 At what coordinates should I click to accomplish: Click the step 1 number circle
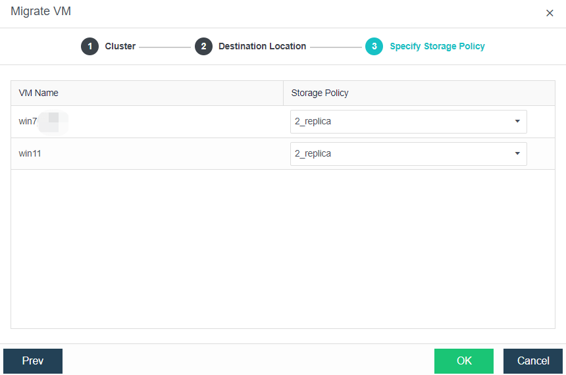point(90,47)
